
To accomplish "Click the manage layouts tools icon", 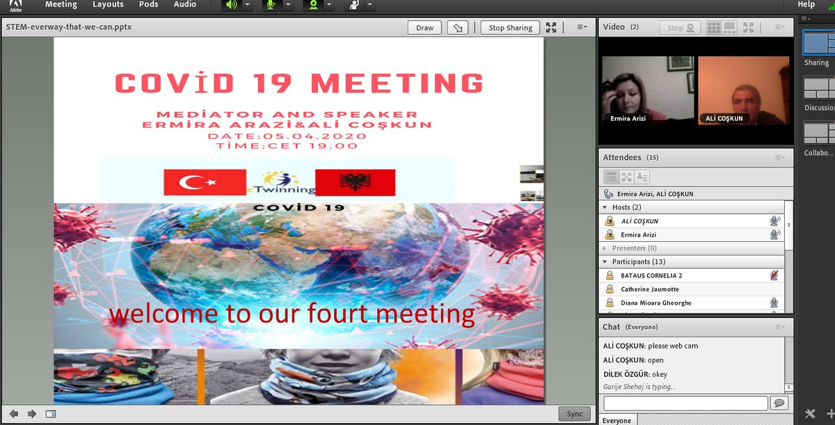I will click(809, 413).
